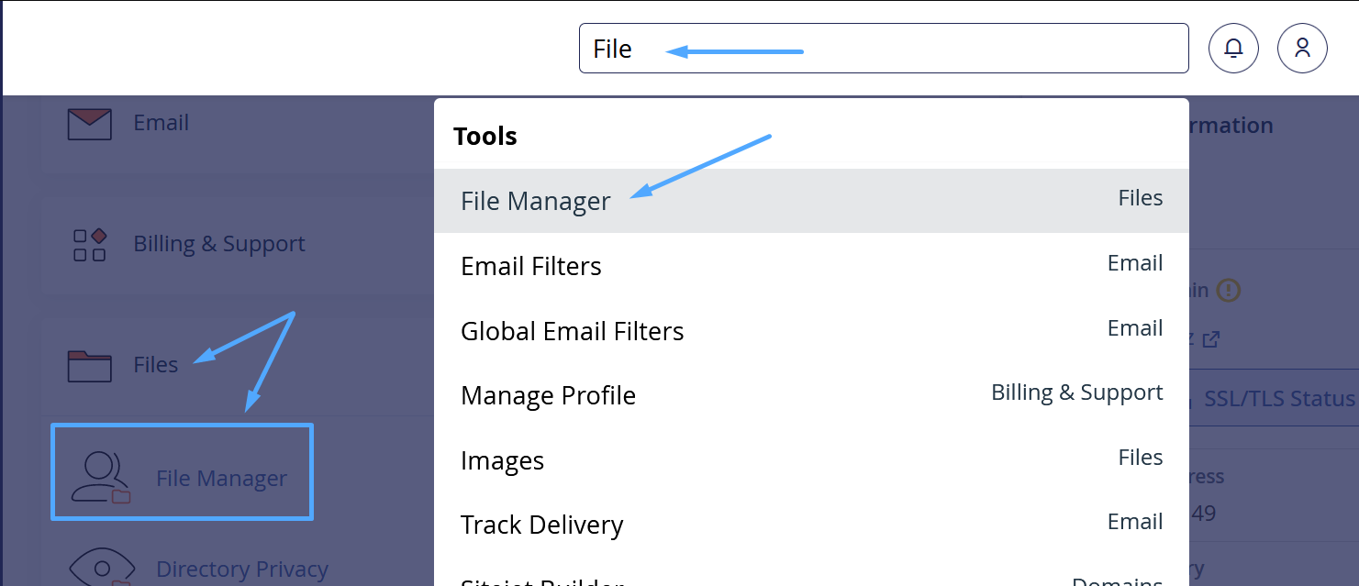The width and height of the screenshot is (1359, 586).
Task: Expand the Billing & Support section label
Action: [x=218, y=244]
